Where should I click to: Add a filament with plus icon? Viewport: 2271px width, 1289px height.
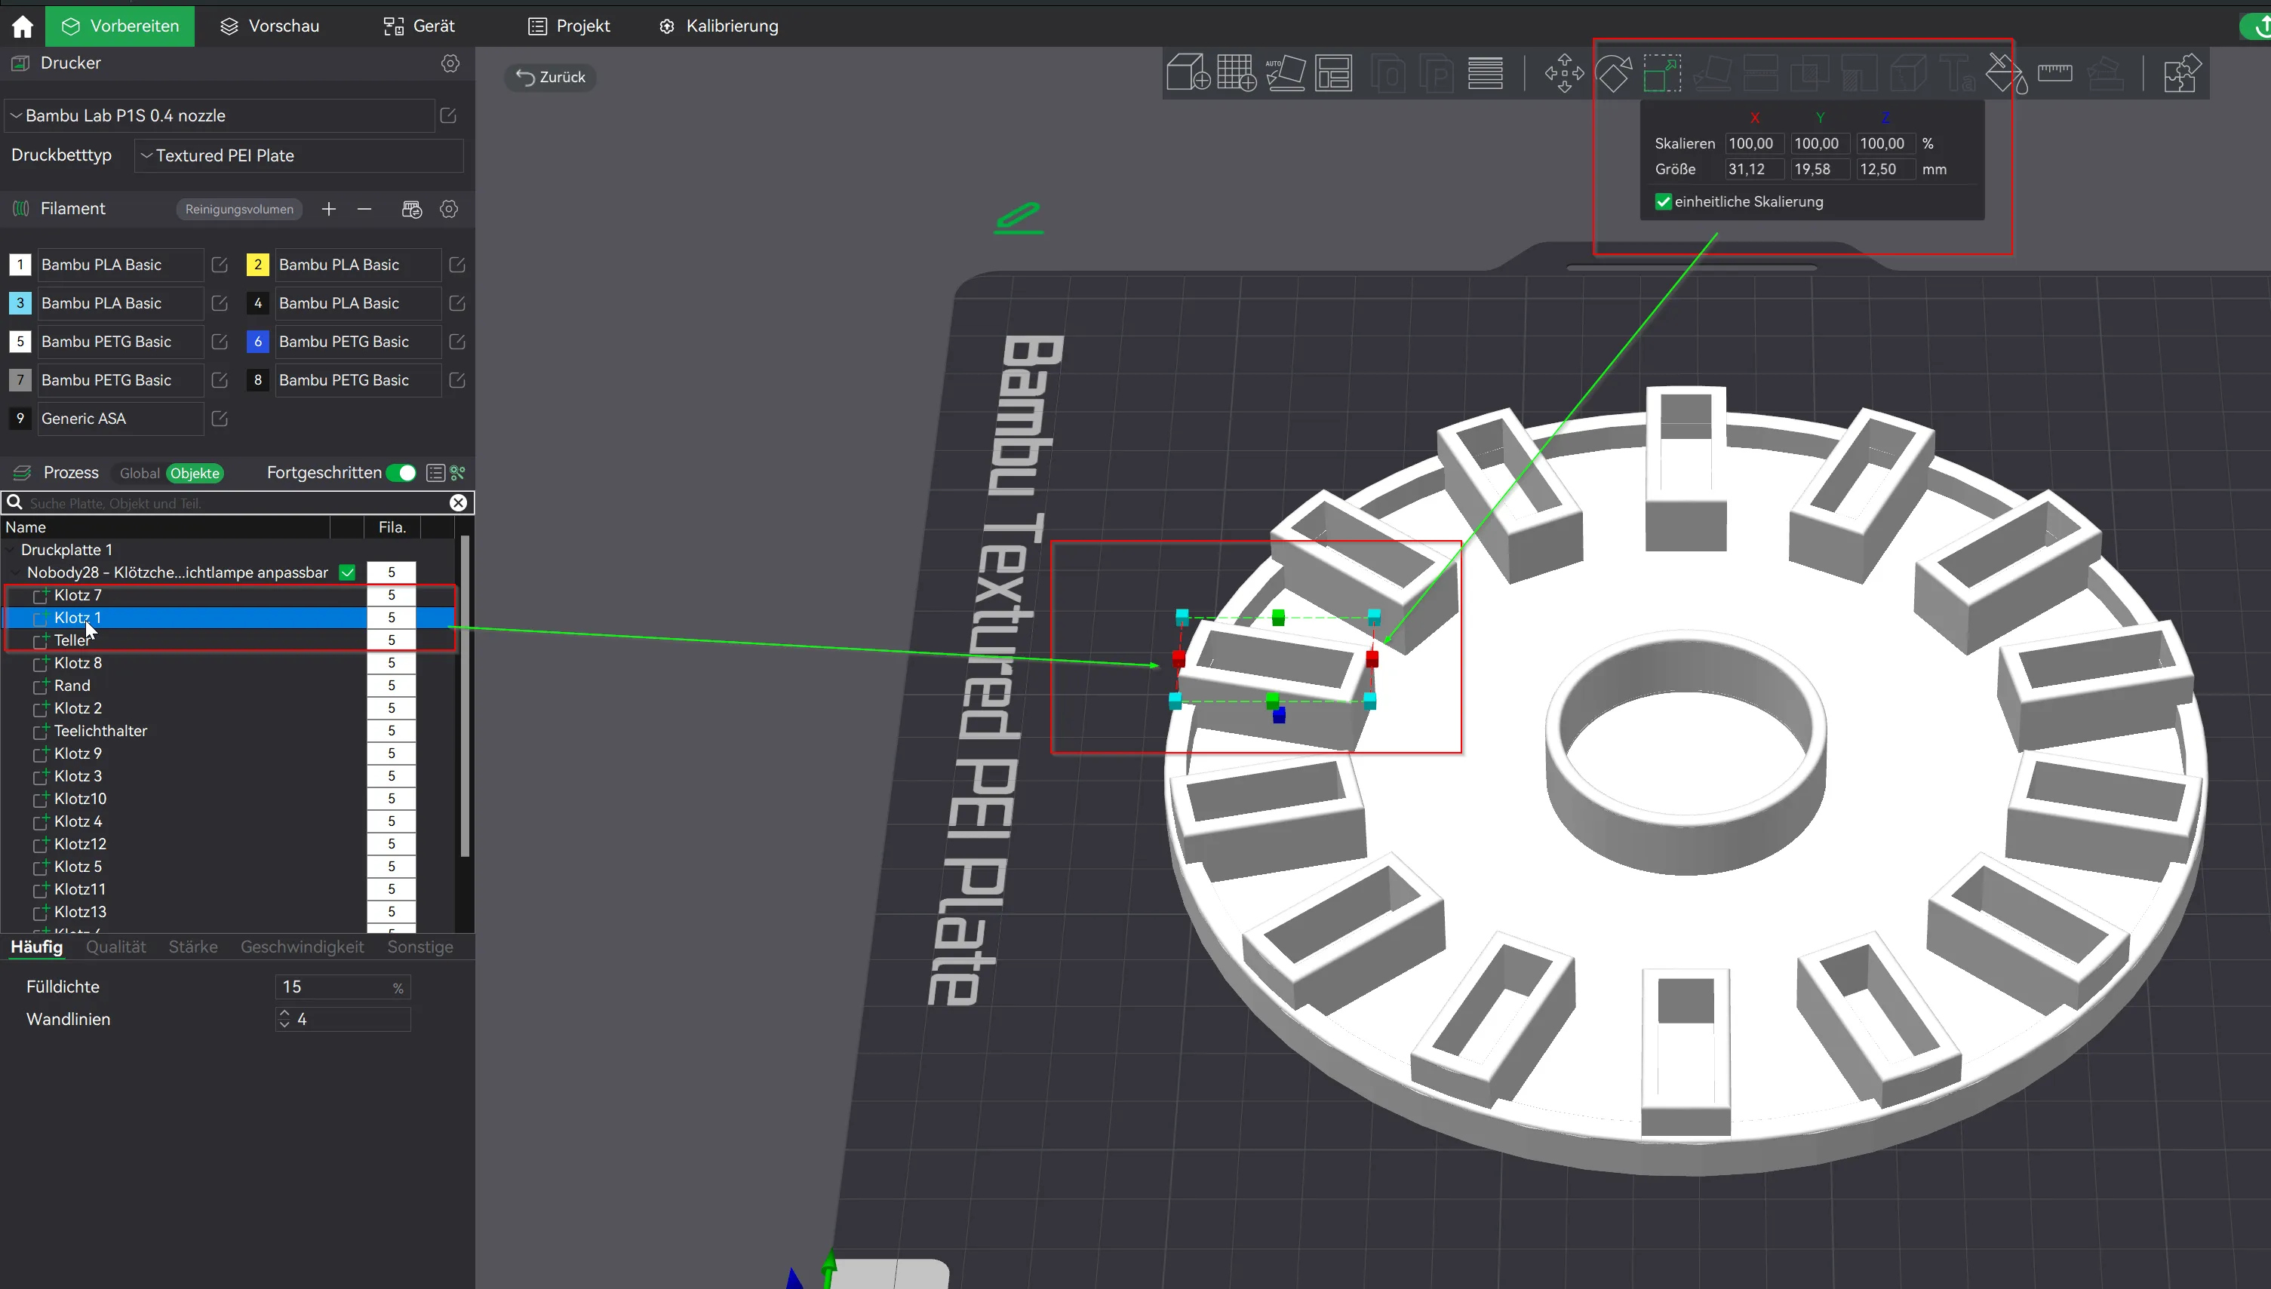328,209
